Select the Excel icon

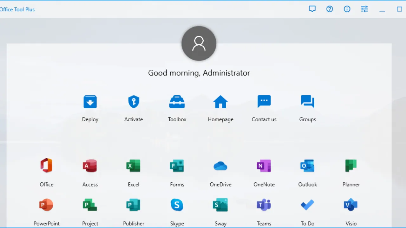(x=133, y=166)
